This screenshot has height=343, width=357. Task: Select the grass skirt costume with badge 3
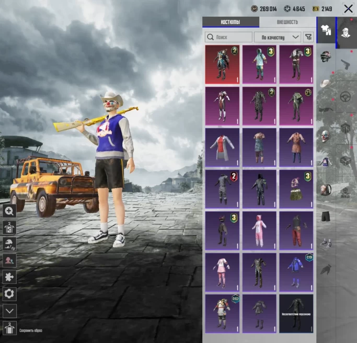(x=296, y=189)
